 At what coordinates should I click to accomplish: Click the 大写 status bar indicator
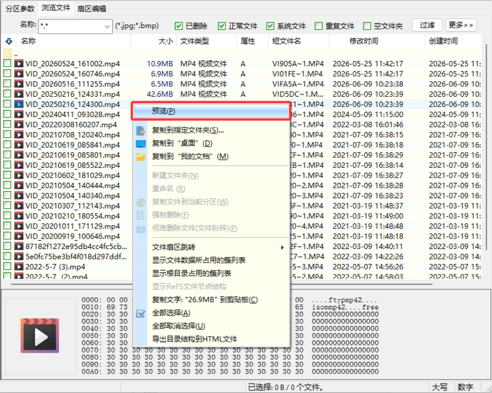[x=440, y=387]
